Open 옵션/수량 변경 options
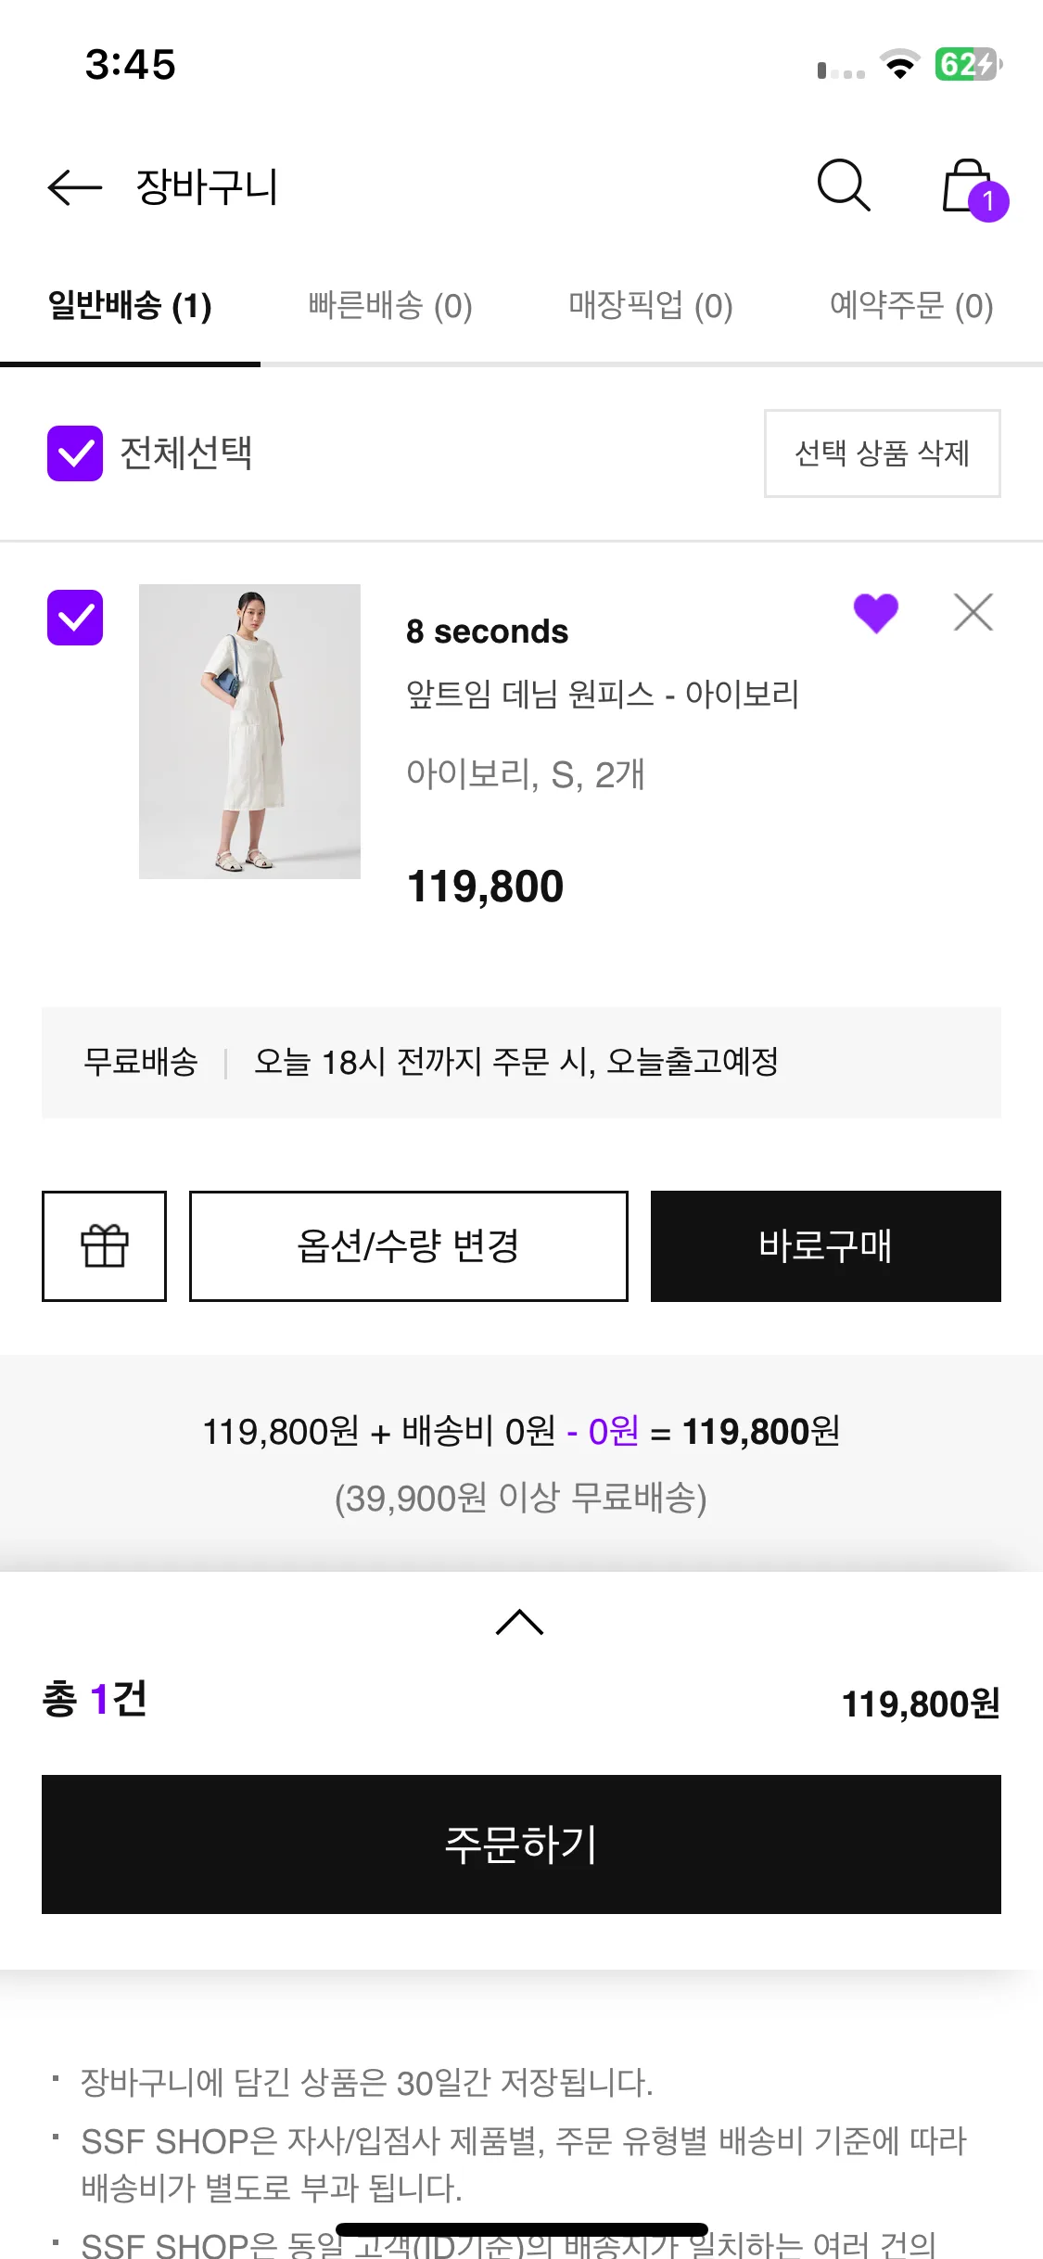 [x=409, y=1245]
